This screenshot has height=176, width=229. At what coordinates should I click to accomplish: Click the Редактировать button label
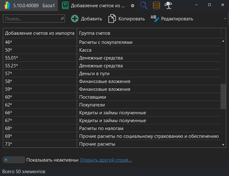coord(177,19)
